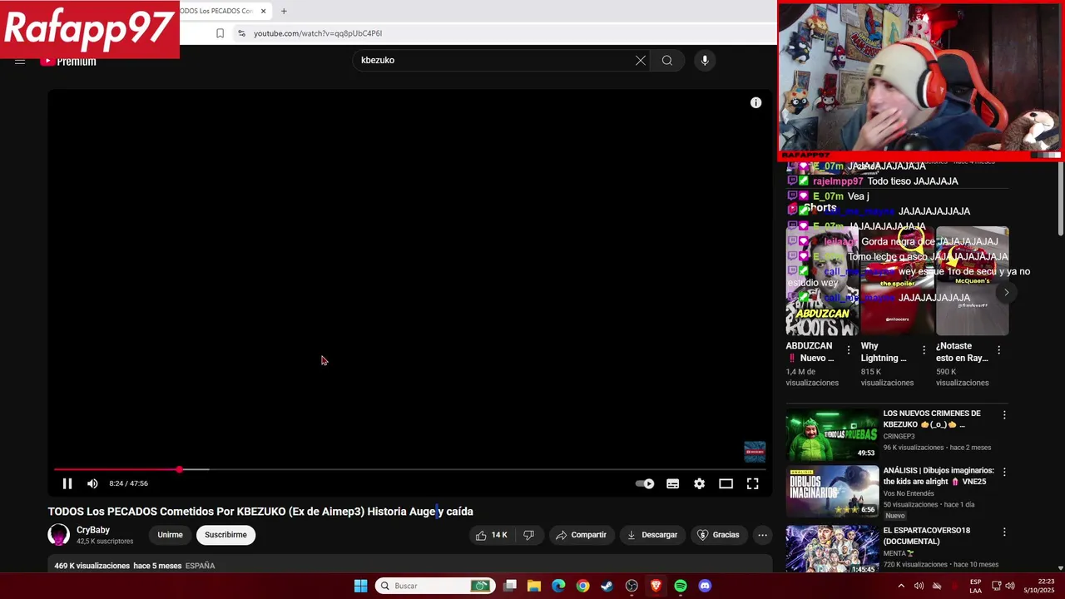Click the Windows taskbar Buscar search box
Screen dimensions: 1065x599
[435, 586]
